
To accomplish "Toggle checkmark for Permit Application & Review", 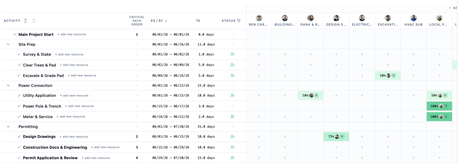I will tap(19, 158).
